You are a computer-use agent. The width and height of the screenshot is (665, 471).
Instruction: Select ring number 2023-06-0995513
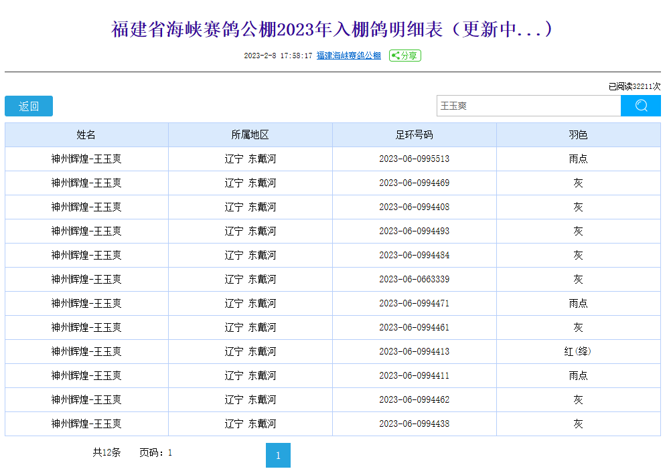click(x=414, y=159)
